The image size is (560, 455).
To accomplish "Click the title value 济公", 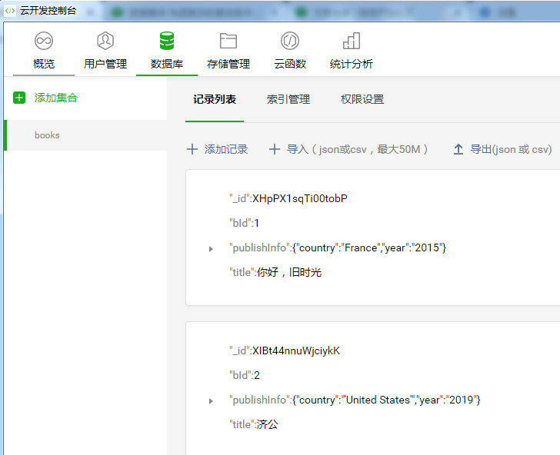I will 267,425.
